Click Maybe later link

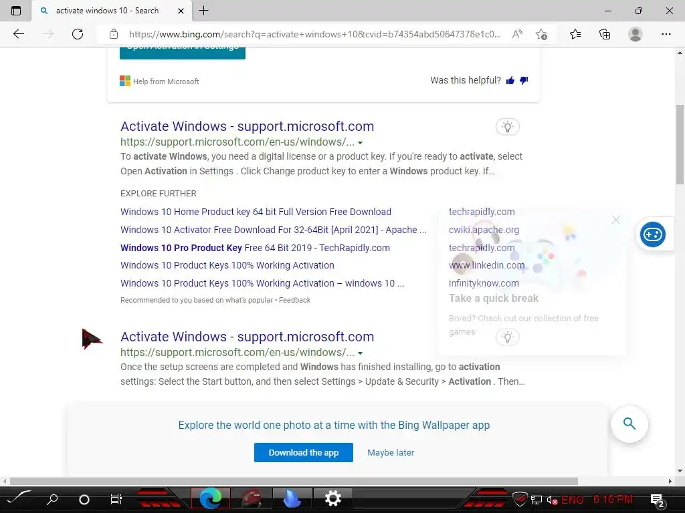[391, 452]
